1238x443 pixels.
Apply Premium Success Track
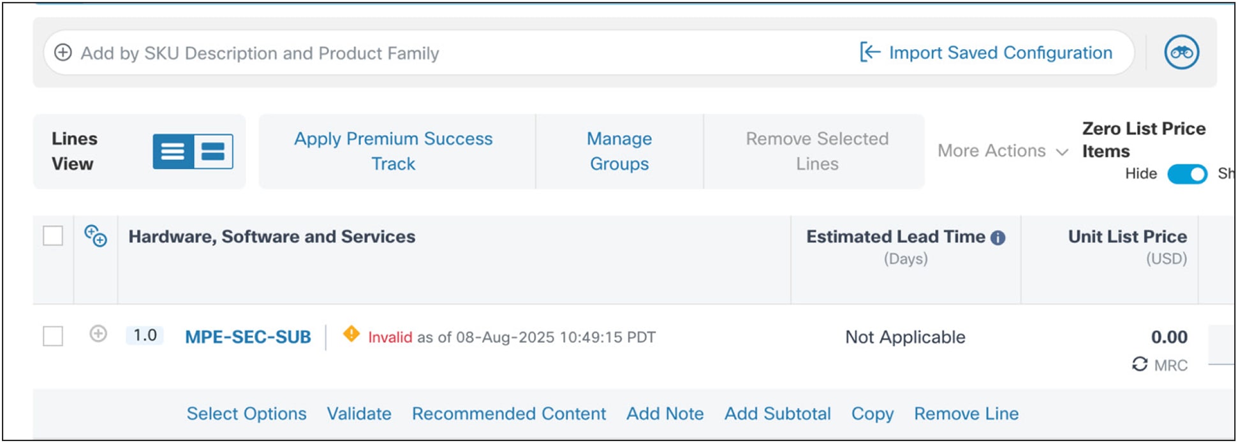pyautogui.click(x=392, y=151)
